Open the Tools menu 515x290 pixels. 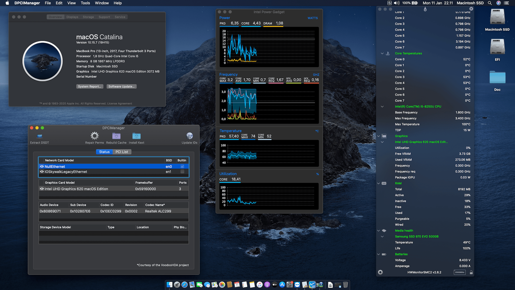[x=85, y=3]
